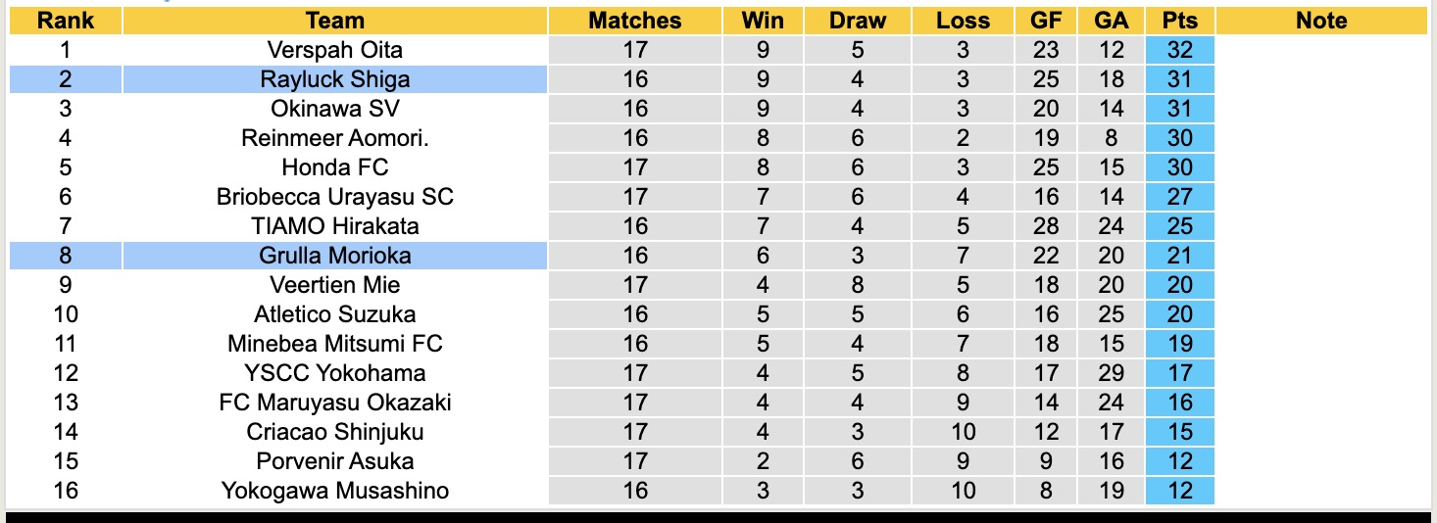Select the Grulla Morioka team row
This screenshot has height=523, width=1437.
335,256
